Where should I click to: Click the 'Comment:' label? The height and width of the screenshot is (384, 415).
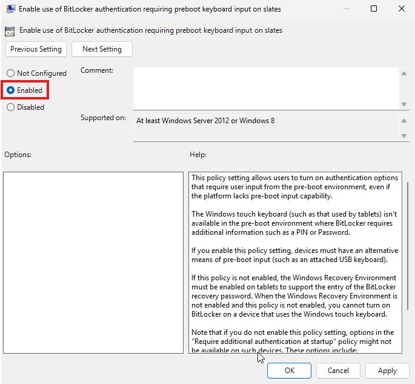tap(97, 70)
